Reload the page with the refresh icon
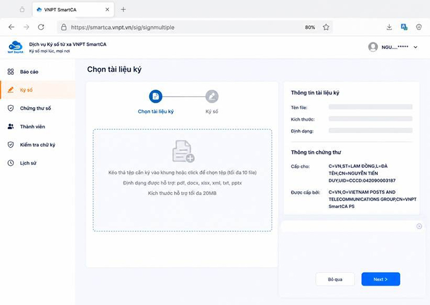This screenshot has width=430, height=305. pos(41,27)
